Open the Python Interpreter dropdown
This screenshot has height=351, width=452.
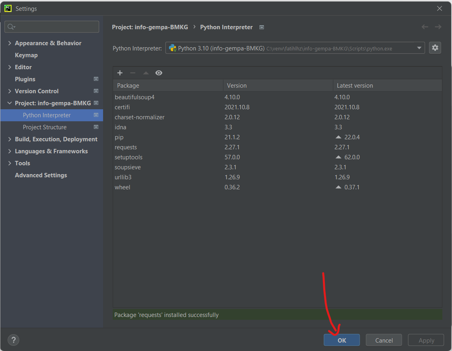(x=420, y=48)
